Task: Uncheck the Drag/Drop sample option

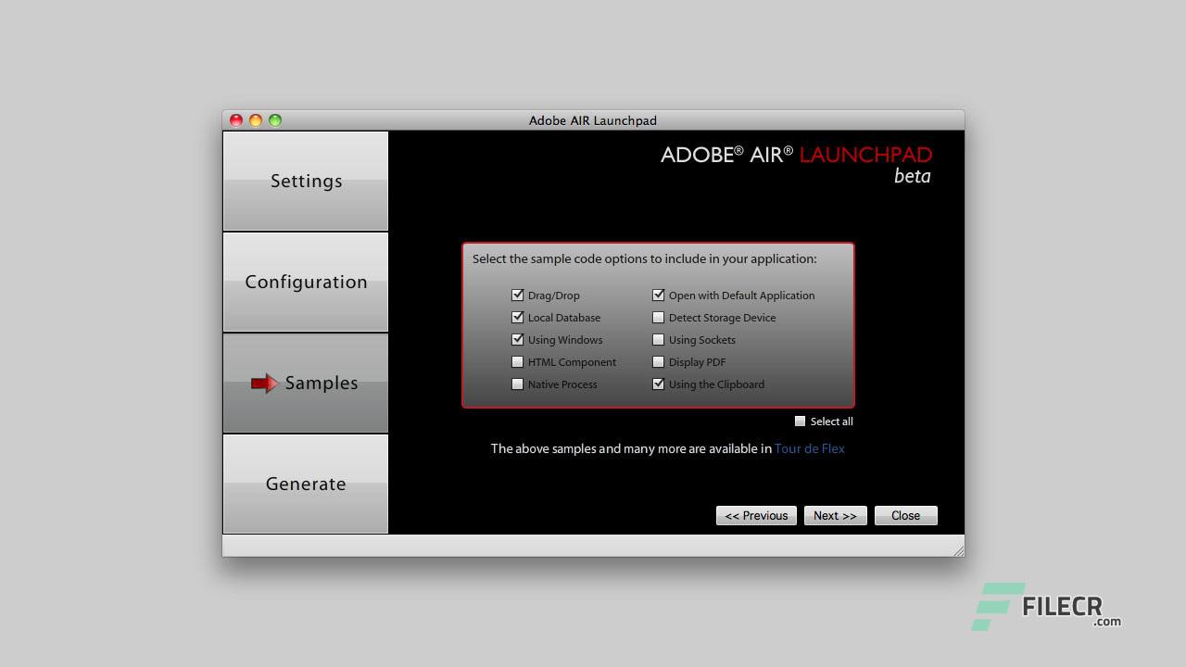Action: point(518,296)
